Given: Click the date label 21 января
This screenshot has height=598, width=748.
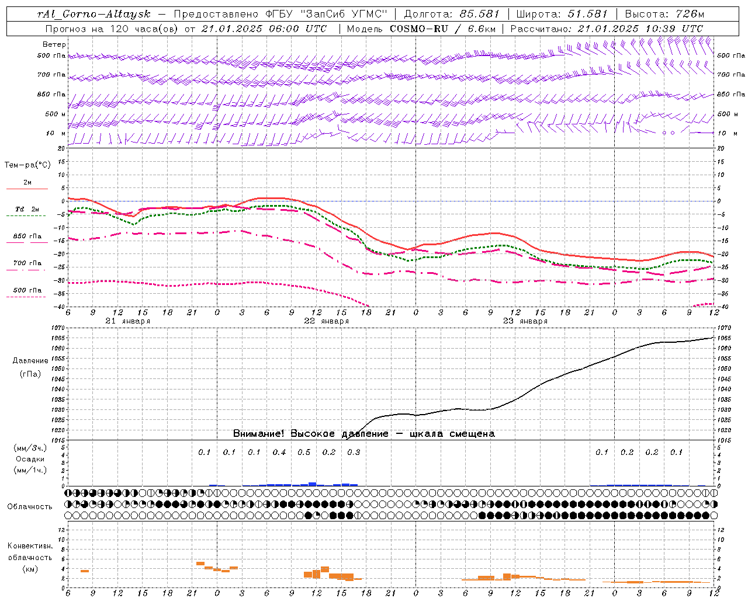Looking at the screenshot, I should point(127,321).
